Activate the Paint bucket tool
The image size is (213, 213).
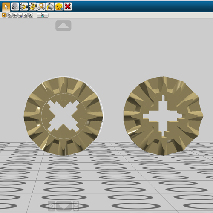[50, 6]
